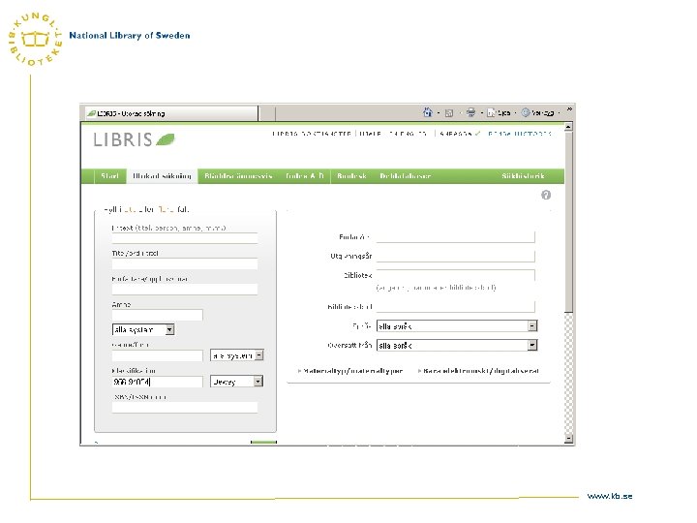Viewport: 697px width, 523px height.
Task: Select the LIBRIS browser tab
Action: 171,113
